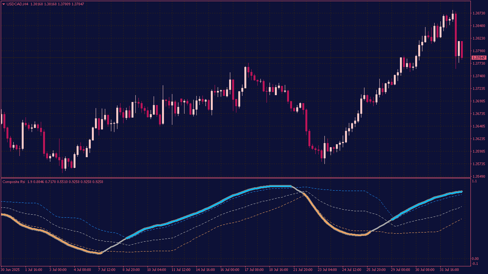Click the 25 Jul 20:00 time label
Screen dimensions: 488x274
coord(376,269)
